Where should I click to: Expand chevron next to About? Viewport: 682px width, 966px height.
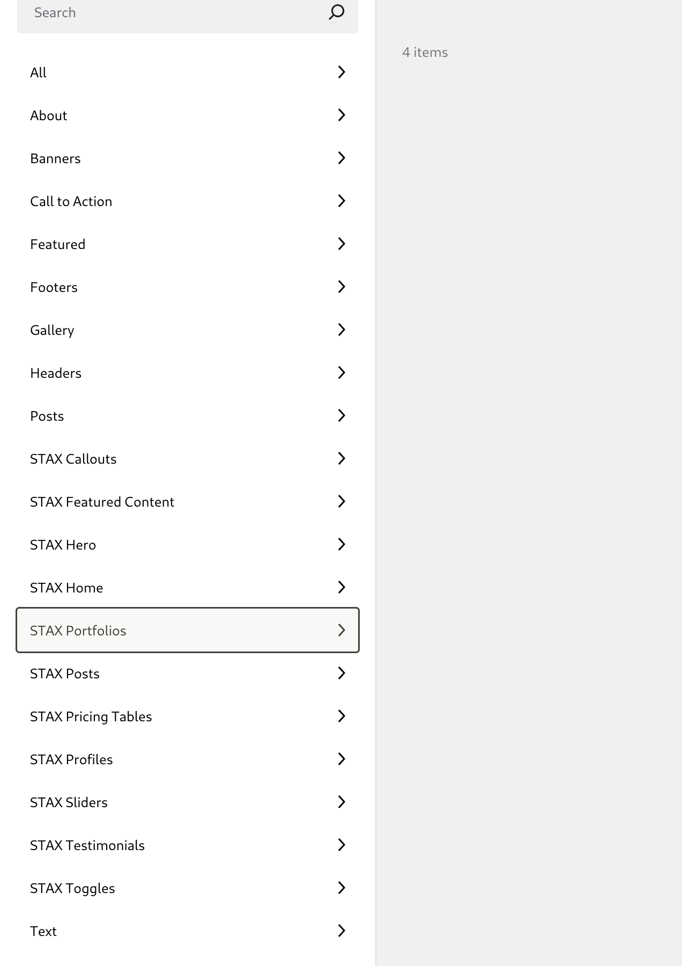pos(342,115)
